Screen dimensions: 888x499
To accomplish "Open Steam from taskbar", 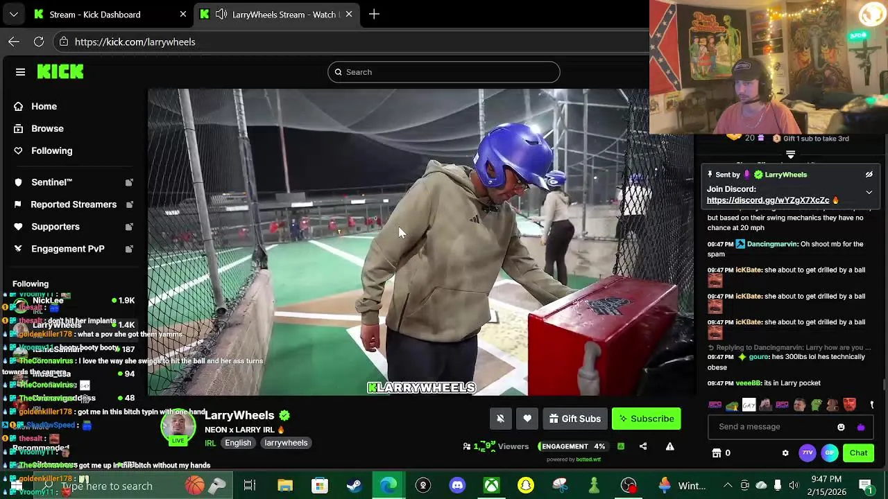I will click(354, 486).
